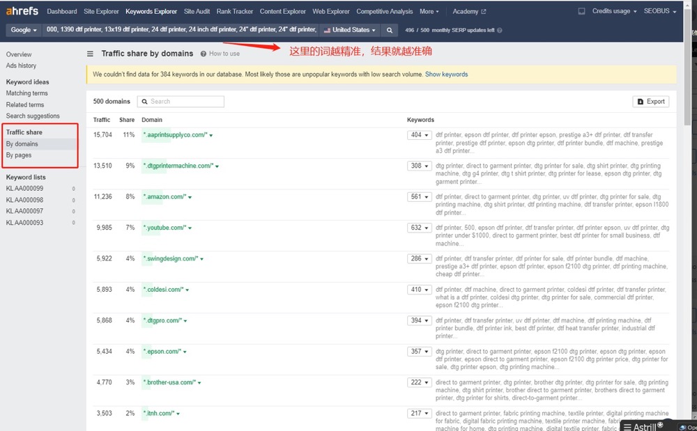
Task: Expand the 394 keywords dropdown for dtgpro
Action: click(419, 320)
